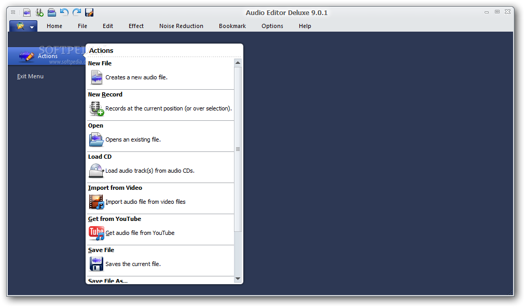This screenshot has height=307, width=525.
Task: Maximize the Audio Editor Deluxe window
Action: tap(497, 12)
